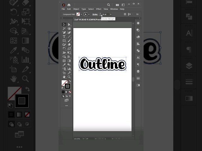
Task: Set paint mode to None
Action: (x=70, y=92)
